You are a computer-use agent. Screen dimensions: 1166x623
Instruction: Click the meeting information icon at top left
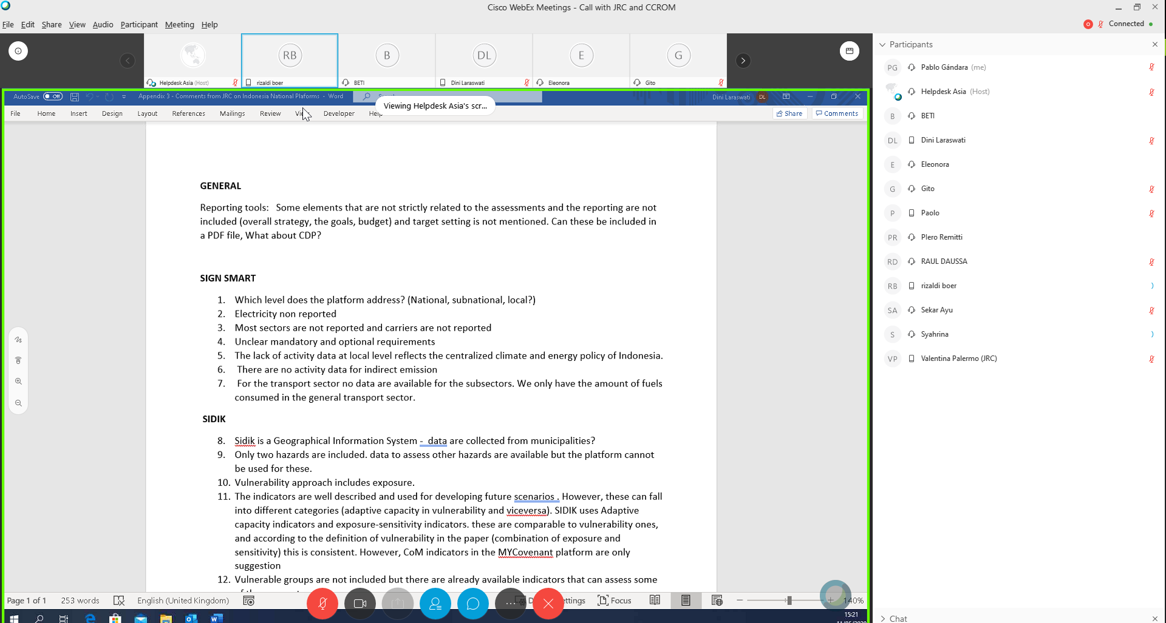pos(18,51)
